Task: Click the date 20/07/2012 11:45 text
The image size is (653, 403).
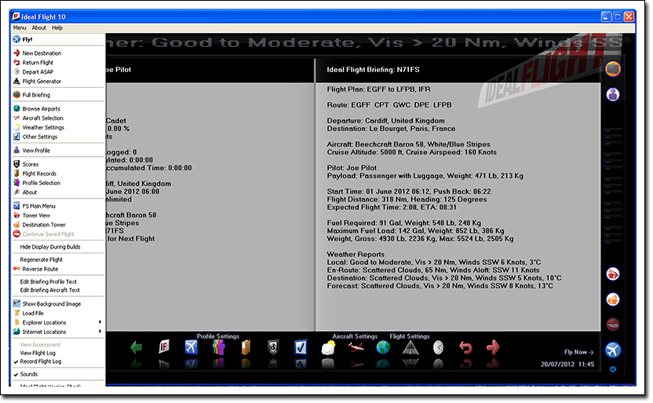Action: [x=567, y=364]
